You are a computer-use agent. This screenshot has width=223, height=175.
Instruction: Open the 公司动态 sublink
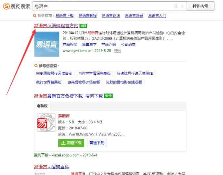tap(128, 44)
